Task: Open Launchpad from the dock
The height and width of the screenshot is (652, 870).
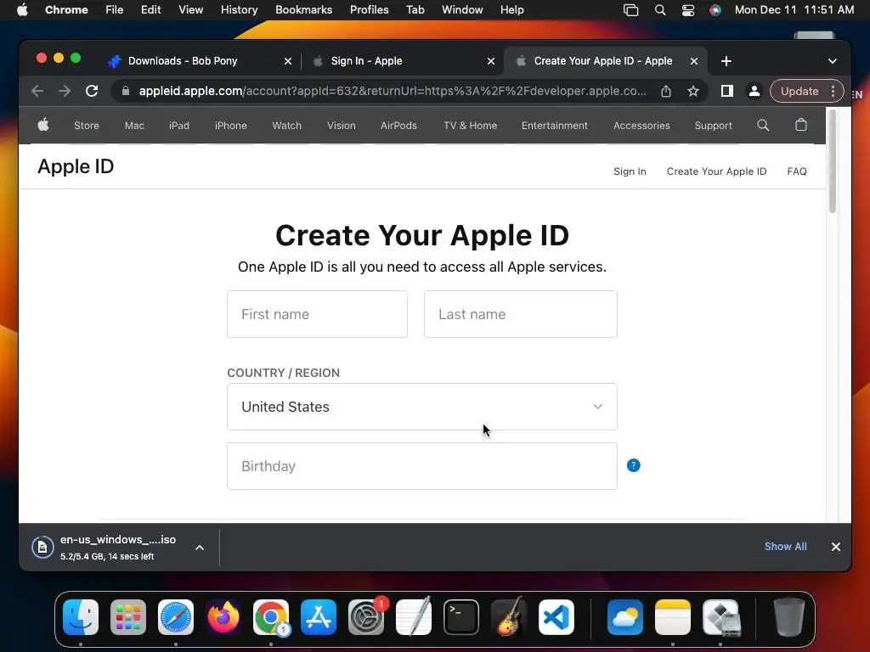Action: pyautogui.click(x=128, y=617)
